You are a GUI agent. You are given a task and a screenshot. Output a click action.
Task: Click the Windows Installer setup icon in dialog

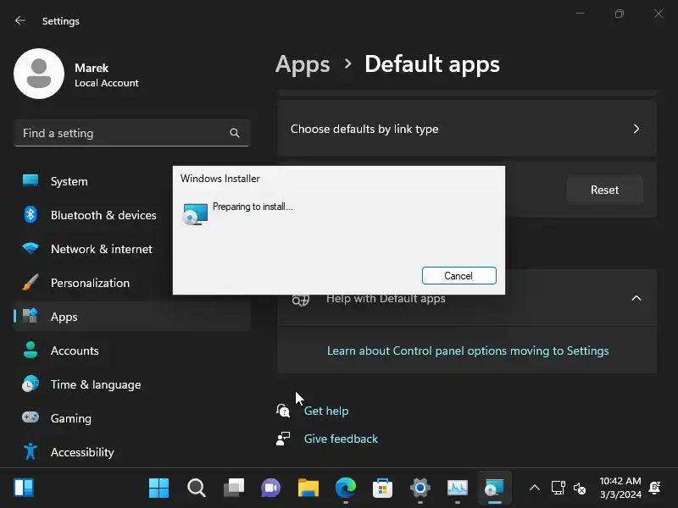coord(195,214)
